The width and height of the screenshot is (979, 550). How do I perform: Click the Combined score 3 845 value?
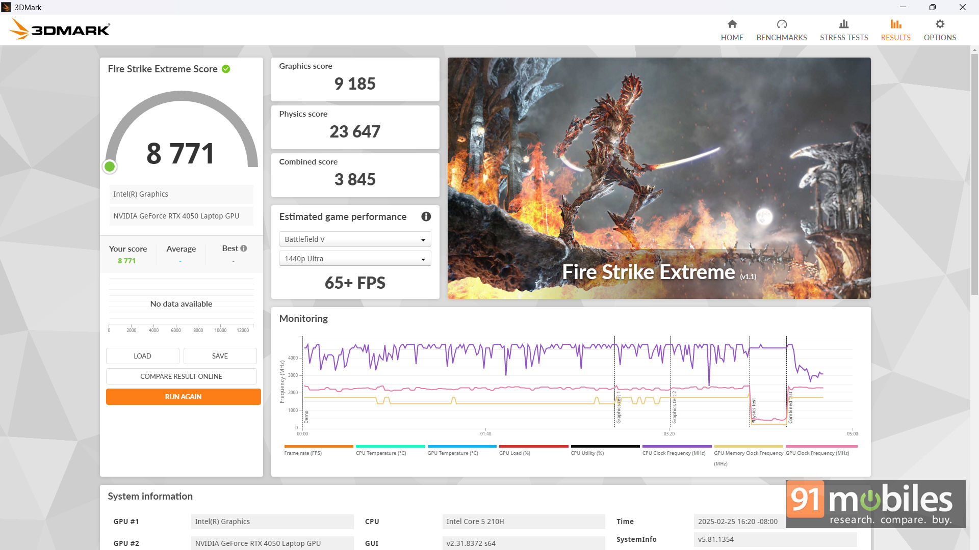(355, 179)
